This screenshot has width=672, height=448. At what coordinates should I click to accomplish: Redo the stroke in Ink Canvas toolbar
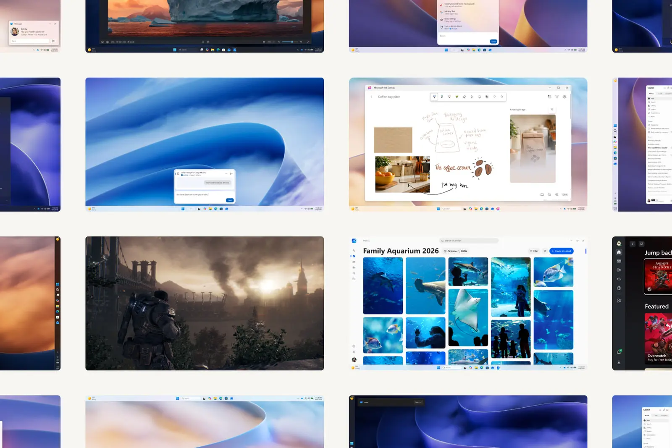(502, 97)
